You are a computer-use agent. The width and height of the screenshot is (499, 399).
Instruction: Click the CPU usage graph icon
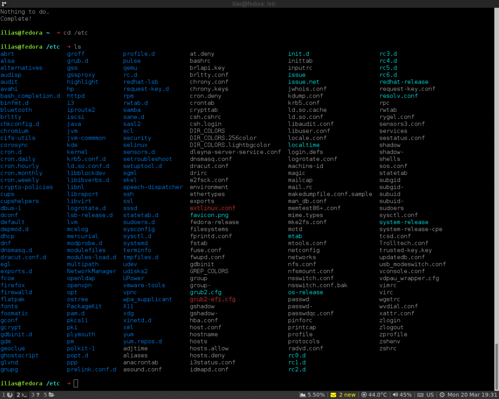(x=302, y=395)
